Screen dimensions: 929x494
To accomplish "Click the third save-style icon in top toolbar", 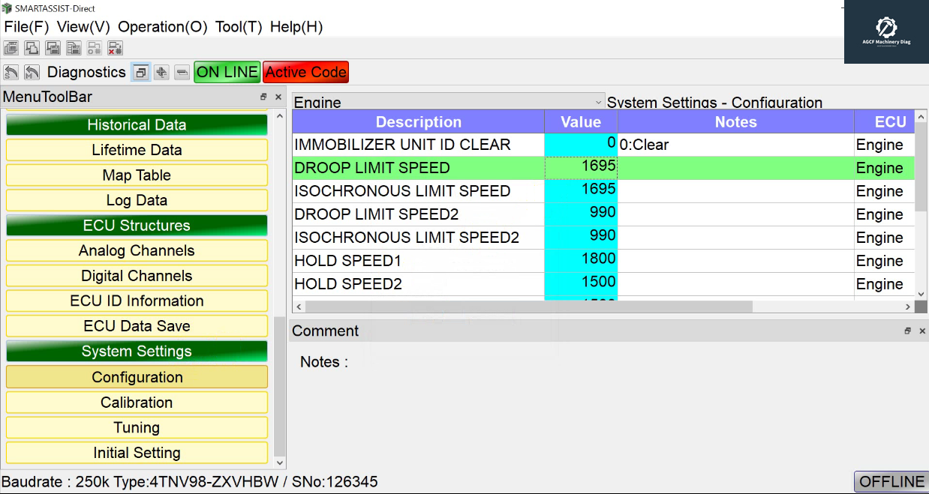I will (53, 49).
